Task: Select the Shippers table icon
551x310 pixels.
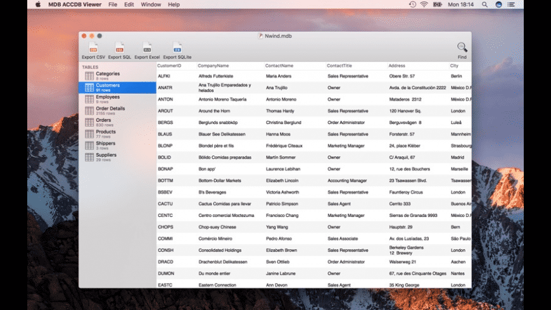Action: click(89, 146)
